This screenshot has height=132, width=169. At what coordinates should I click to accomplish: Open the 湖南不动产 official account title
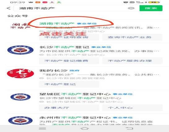pos(57,23)
